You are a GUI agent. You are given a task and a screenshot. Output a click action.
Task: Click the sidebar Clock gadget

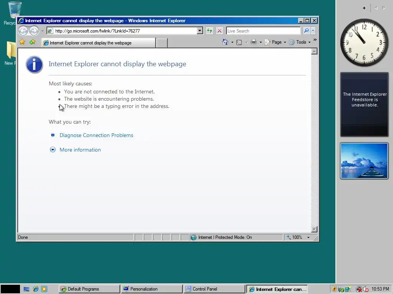coord(364,42)
